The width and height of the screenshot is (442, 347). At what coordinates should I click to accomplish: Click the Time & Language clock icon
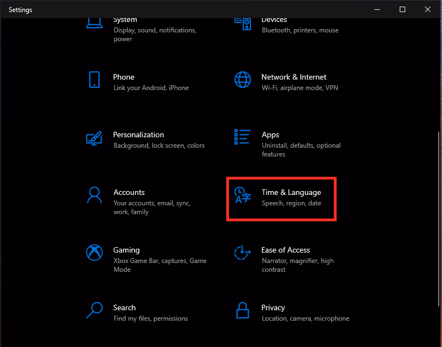(242, 195)
